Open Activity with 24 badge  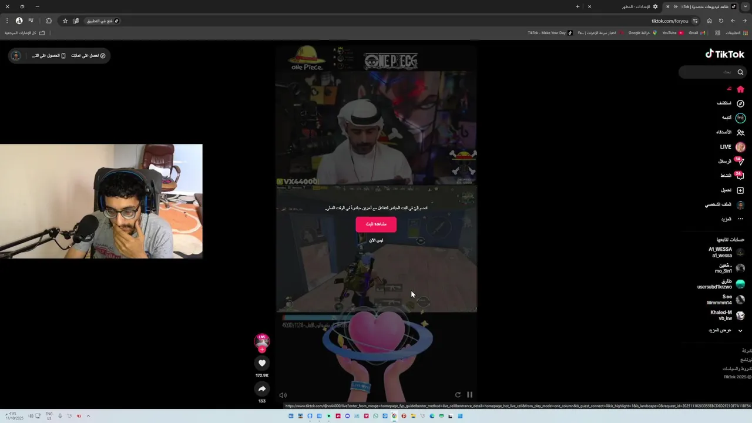pos(732,176)
